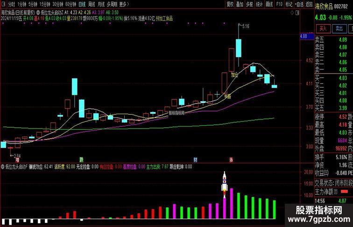
Task: Click the 跌 event marker below chart
Action: (82, 160)
